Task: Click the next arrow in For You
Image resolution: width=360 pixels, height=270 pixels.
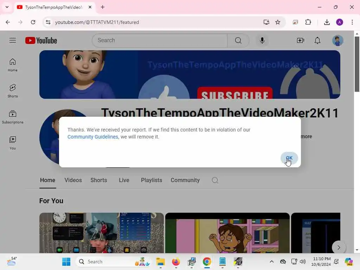Action: (339, 247)
